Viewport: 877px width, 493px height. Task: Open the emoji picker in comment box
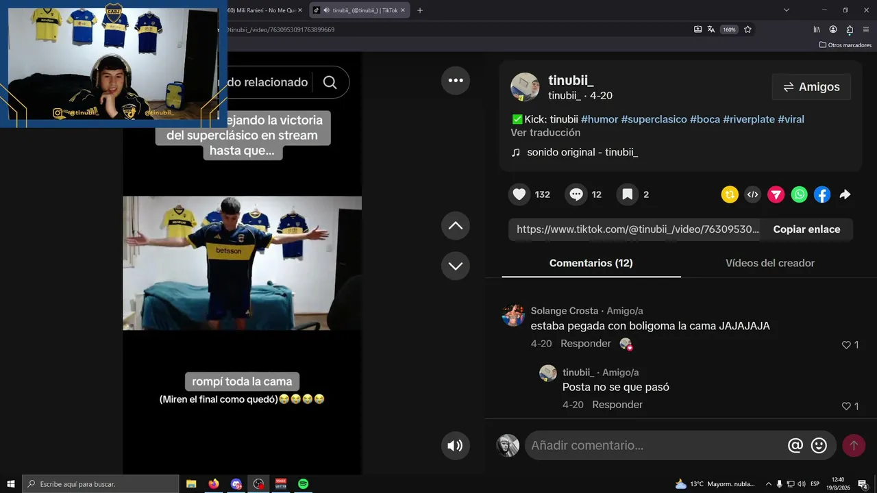819,446
